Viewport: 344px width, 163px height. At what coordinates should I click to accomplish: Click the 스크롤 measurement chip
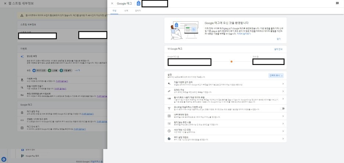click(53, 70)
